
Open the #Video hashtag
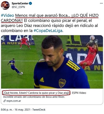pos(7,15)
